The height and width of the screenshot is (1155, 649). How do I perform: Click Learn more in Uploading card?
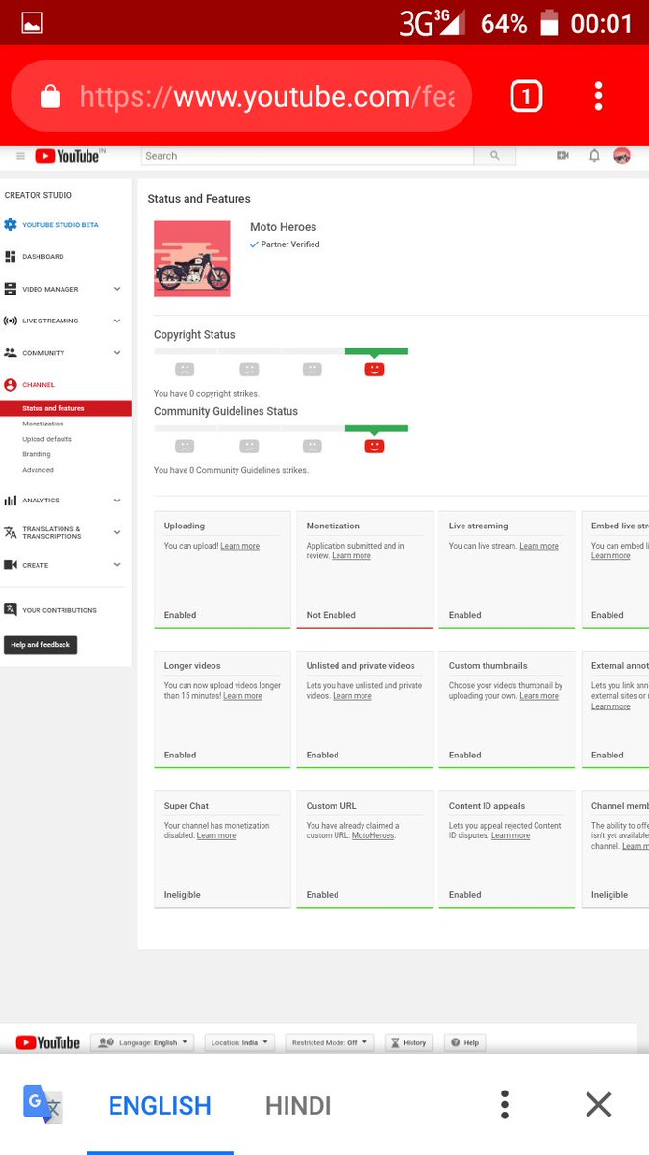click(x=239, y=546)
